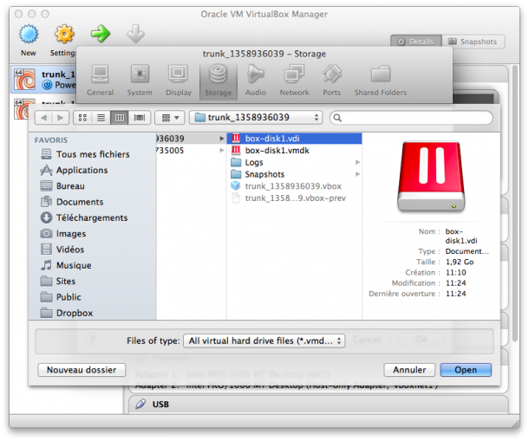Screen dimensions: 529x441
Task: Open Sites folder in the sidebar
Action: click(58, 281)
